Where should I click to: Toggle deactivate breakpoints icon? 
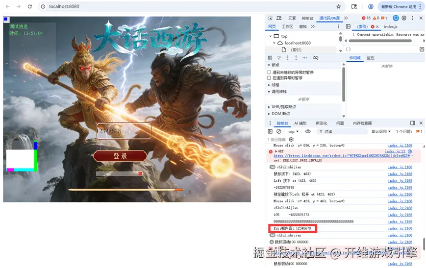tap(316, 57)
